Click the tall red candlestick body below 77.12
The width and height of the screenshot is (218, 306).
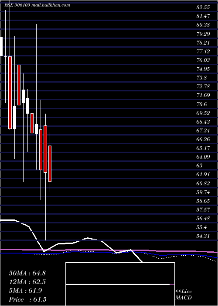point(10,93)
